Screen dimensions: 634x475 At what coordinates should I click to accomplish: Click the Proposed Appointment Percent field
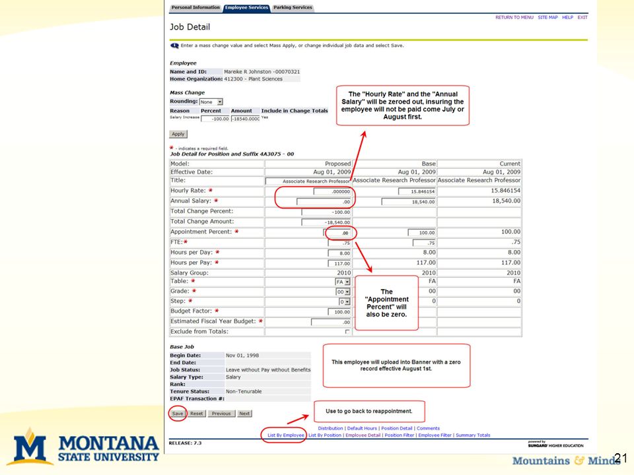tap(337, 233)
